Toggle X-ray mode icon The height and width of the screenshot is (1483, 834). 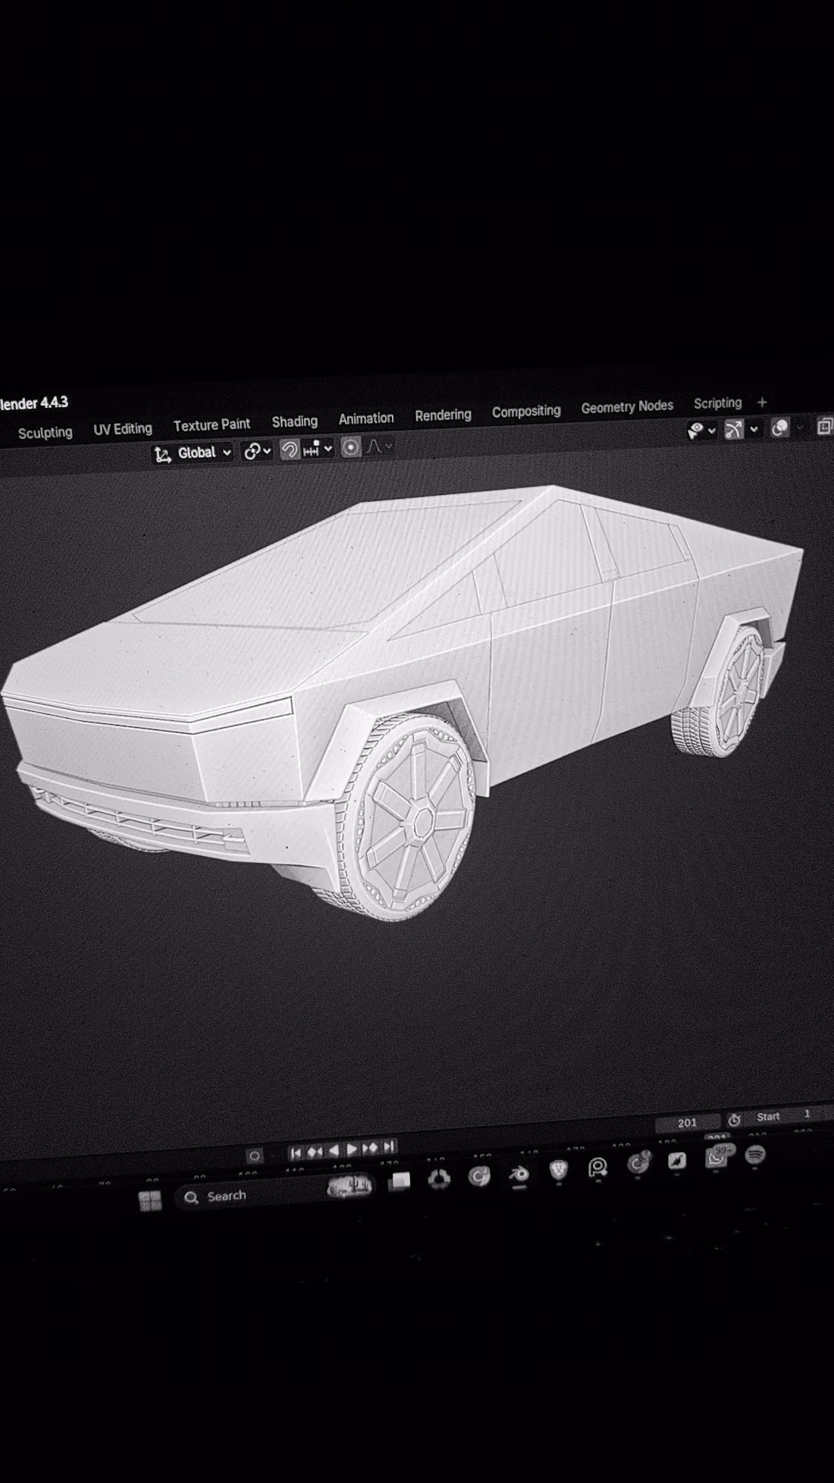click(x=825, y=426)
